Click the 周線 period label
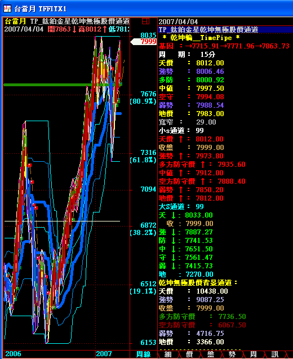The image size is (293, 359). [x=144, y=354]
